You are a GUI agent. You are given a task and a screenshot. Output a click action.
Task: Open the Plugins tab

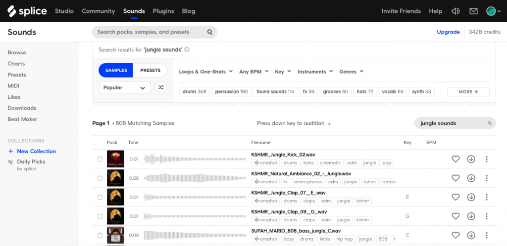click(x=163, y=11)
